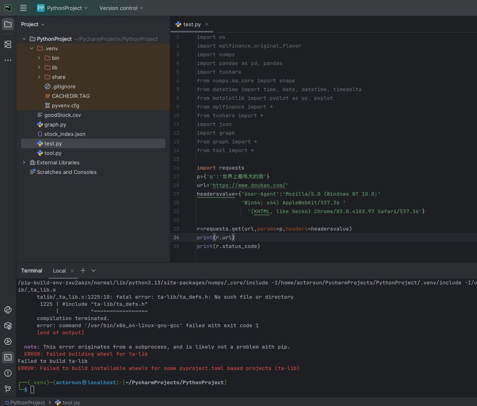The width and height of the screenshot is (477, 406).
Task: Open the terminal tab dropdown chevron
Action: pos(93,271)
